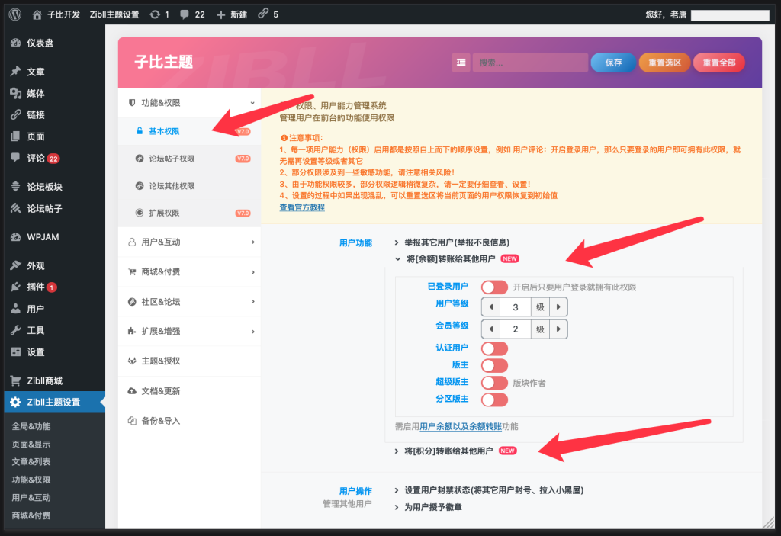This screenshot has height=536, width=781.
Task: Click the 保存 save button
Action: tap(613, 63)
